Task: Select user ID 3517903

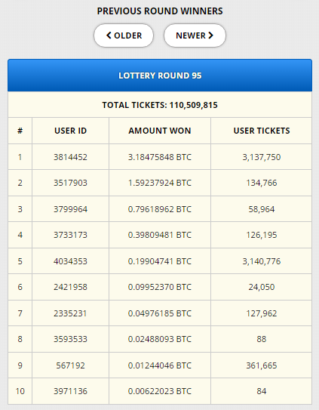Action: pos(71,183)
